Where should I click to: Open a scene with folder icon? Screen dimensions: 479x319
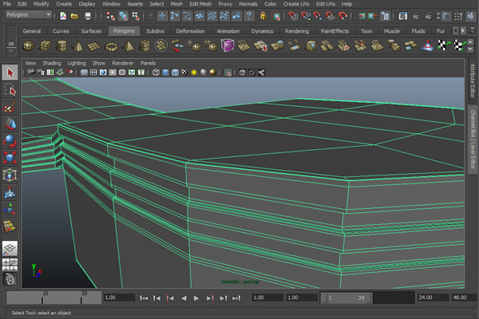75,16
